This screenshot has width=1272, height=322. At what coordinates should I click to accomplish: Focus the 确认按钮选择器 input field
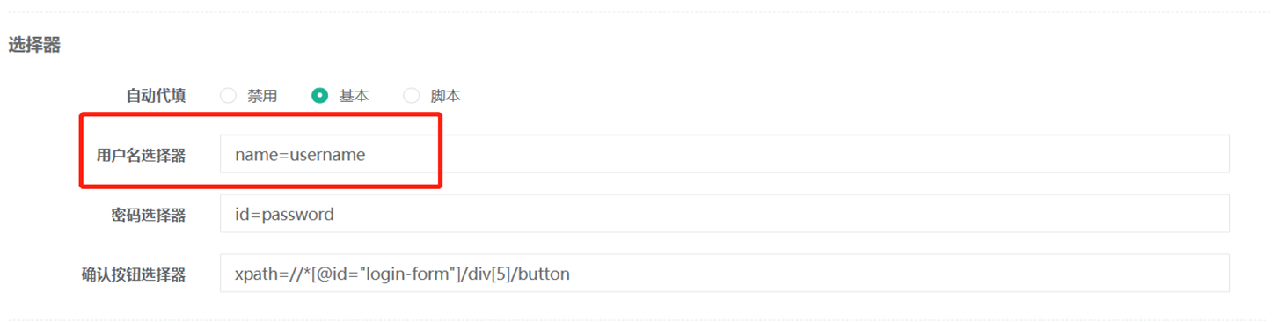click(724, 274)
